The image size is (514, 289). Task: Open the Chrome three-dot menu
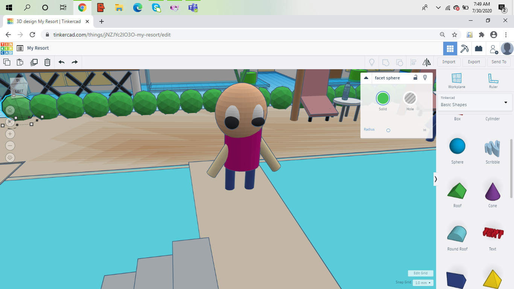pyautogui.click(x=506, y=35)
